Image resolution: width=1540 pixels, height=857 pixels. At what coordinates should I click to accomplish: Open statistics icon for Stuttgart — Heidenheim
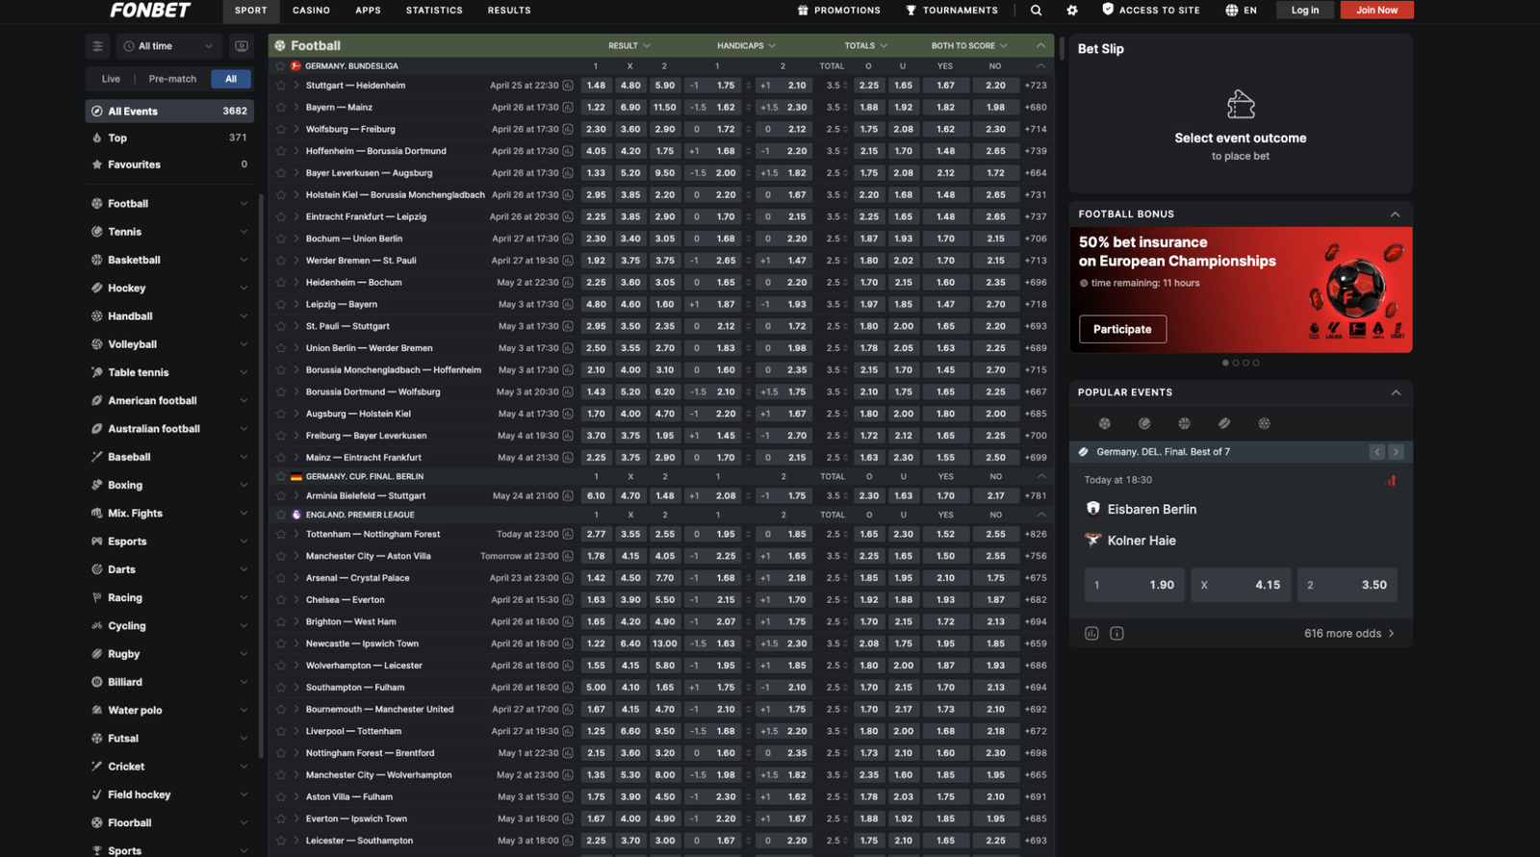[x=568, y=86]
